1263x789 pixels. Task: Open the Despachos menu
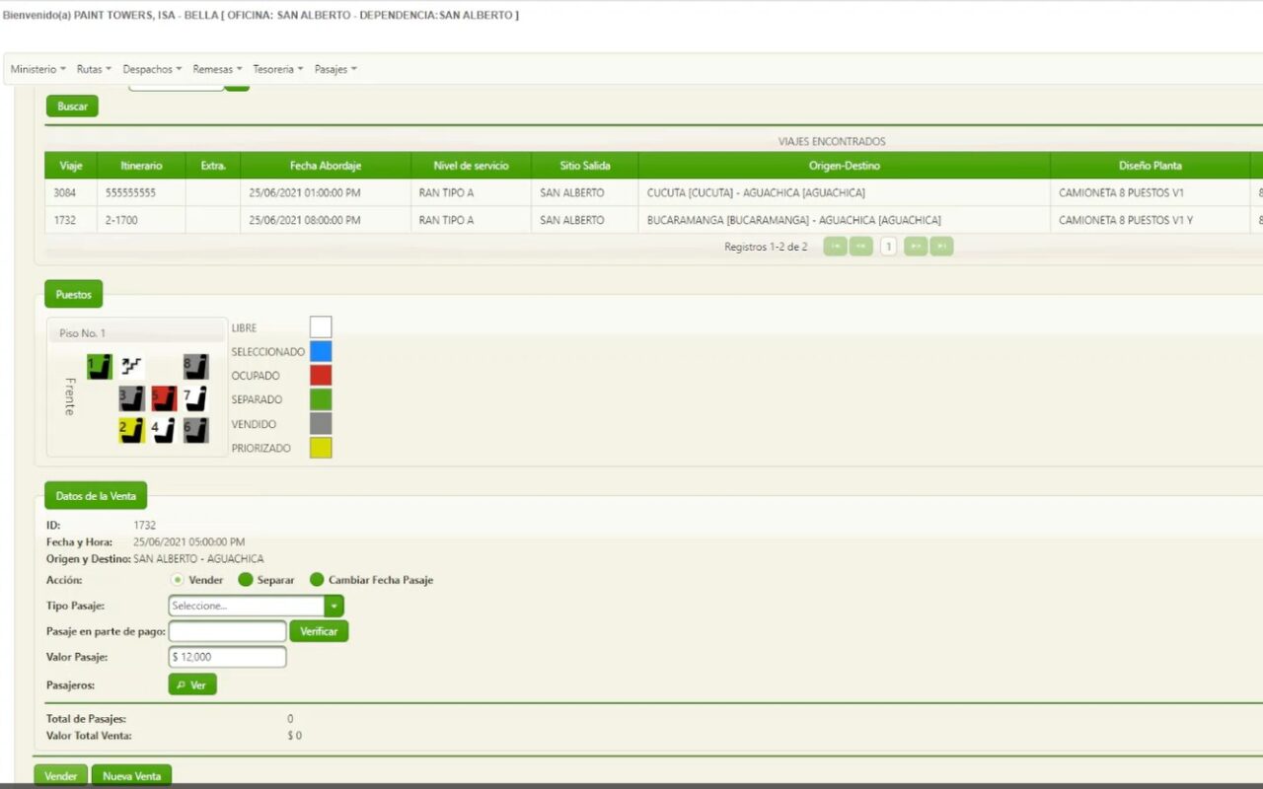click(152, 69)
